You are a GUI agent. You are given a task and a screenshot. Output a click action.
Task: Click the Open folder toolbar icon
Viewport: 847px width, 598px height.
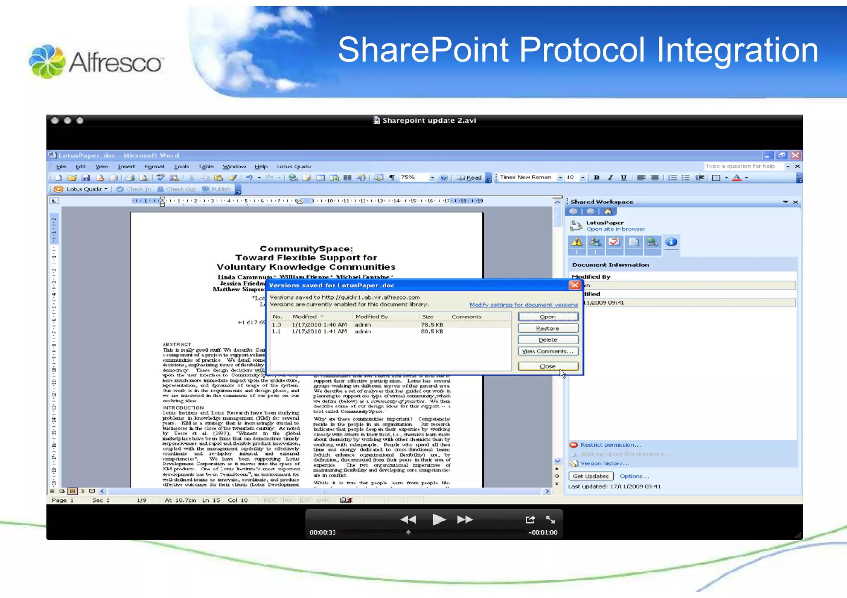click(72, 178)
